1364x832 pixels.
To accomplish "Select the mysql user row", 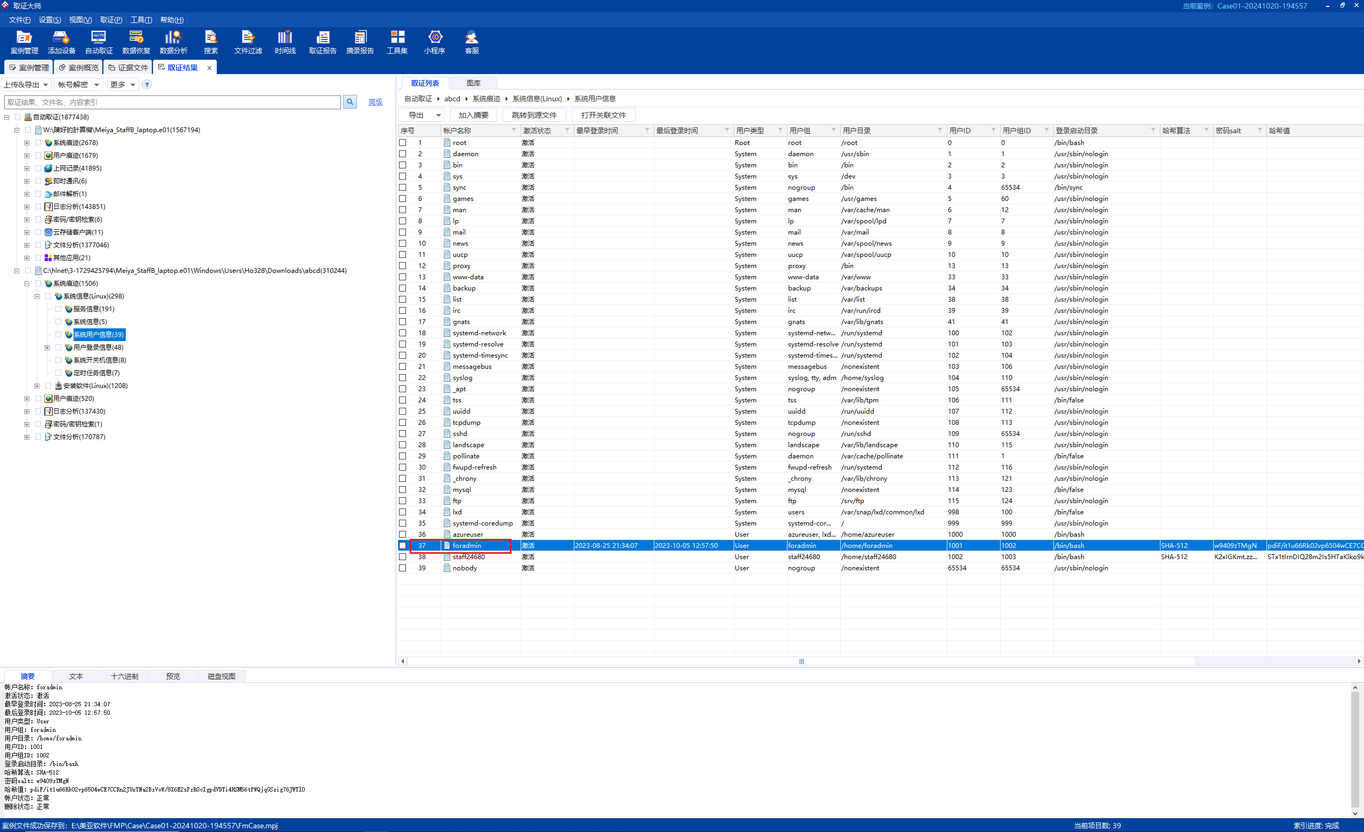I will (880, 490).
